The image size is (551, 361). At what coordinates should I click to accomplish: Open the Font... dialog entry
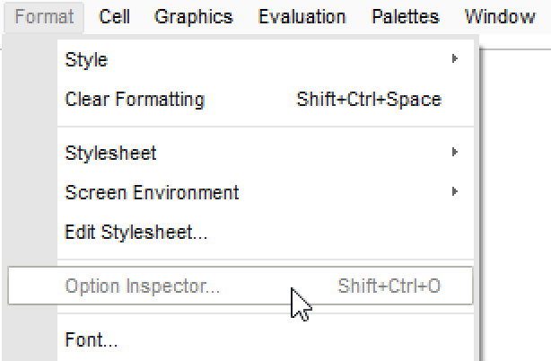click(92, 340)
